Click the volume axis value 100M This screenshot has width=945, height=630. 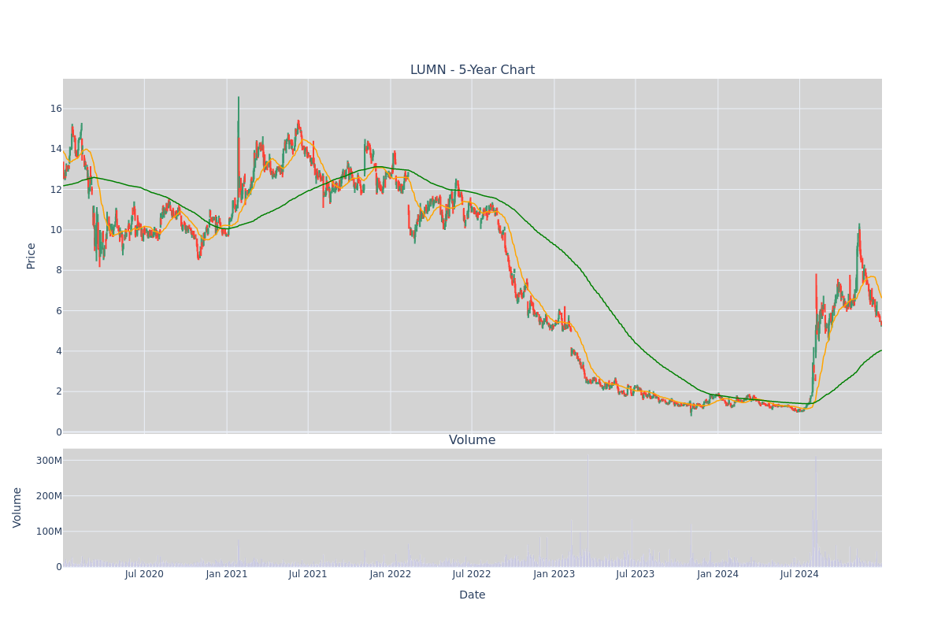point(48,532)
